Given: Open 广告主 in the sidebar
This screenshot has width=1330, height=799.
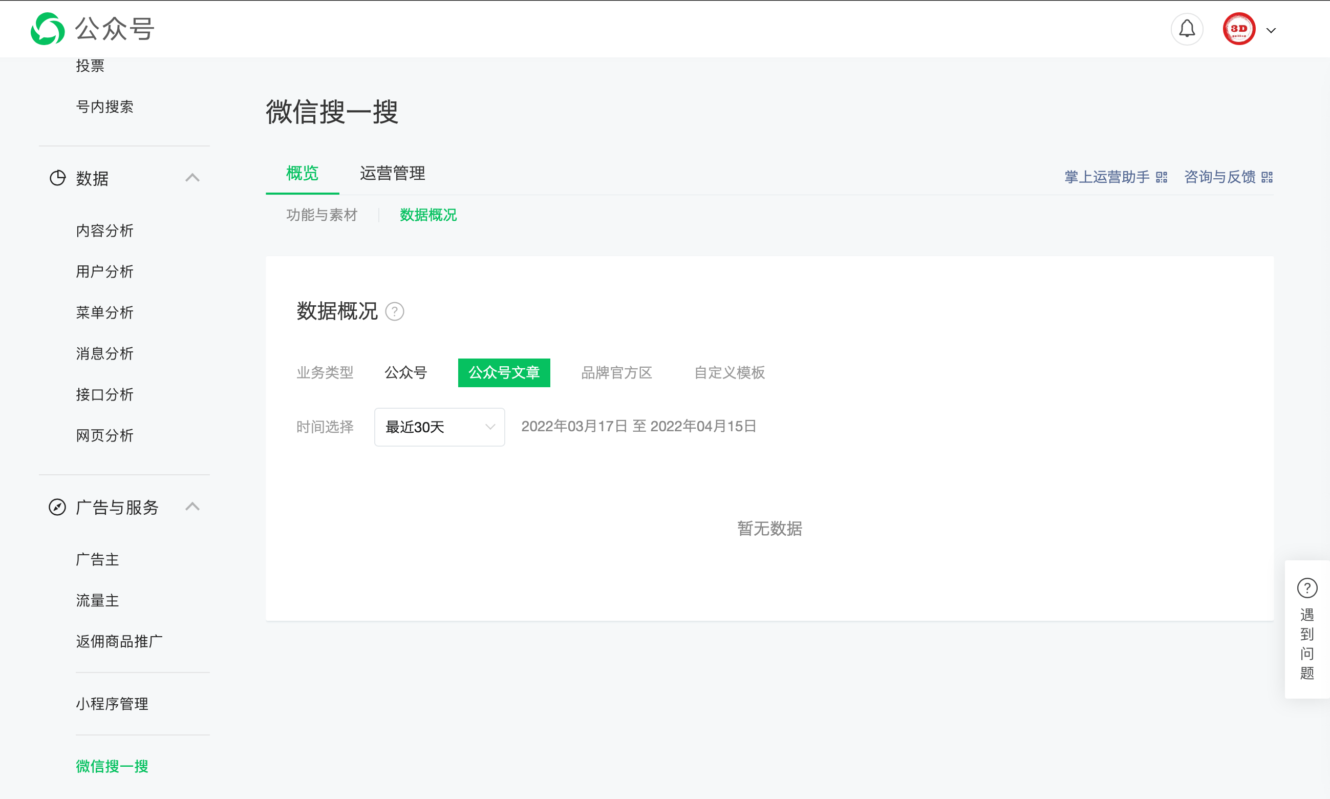Looking at the screenshot, I should point(97,559).
